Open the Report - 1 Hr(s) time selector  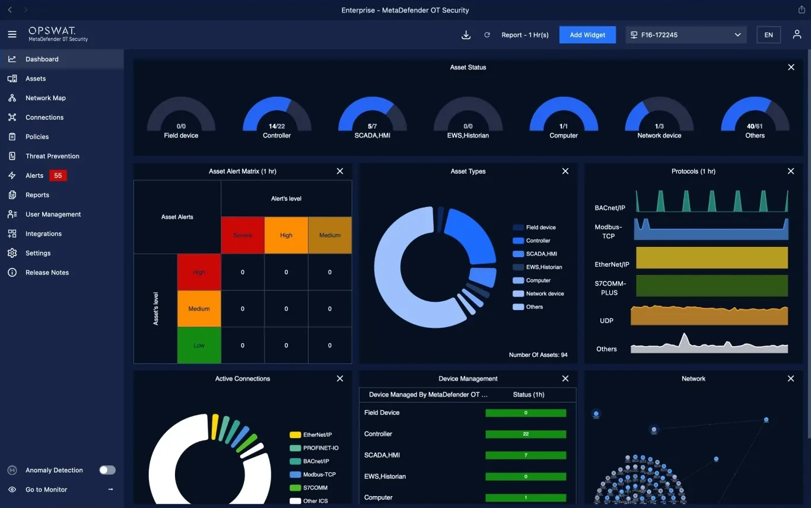525,35
